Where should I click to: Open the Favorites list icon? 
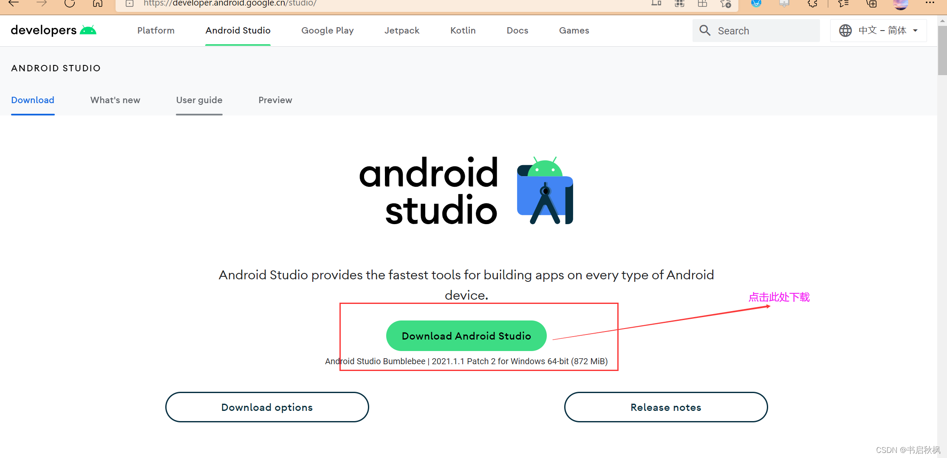[844, 3]
